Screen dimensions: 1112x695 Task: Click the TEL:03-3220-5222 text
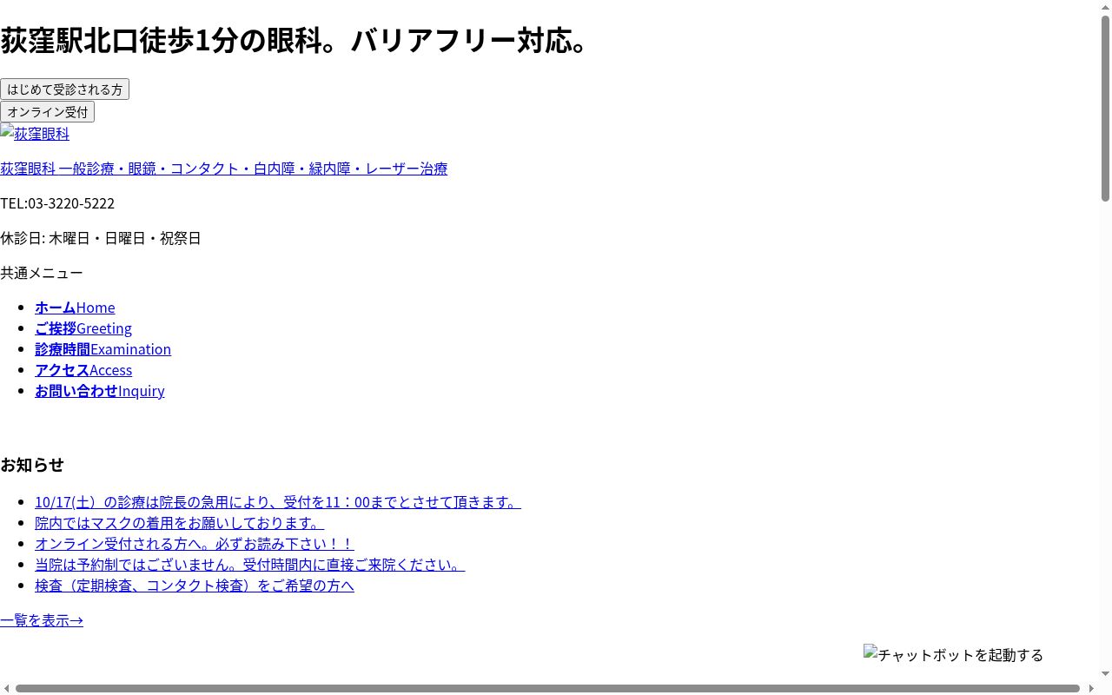tap(57, 203)
